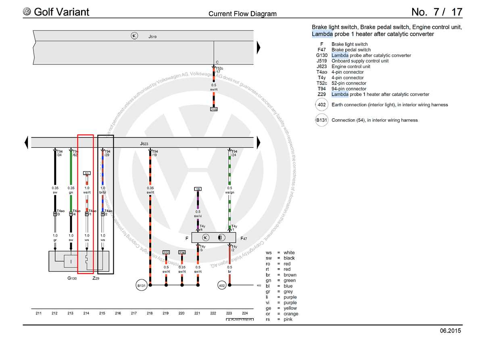484x342 pixels.
Task: Click the Volkswagen logo beside Golf Variant
Action: (x=27, y=12)
